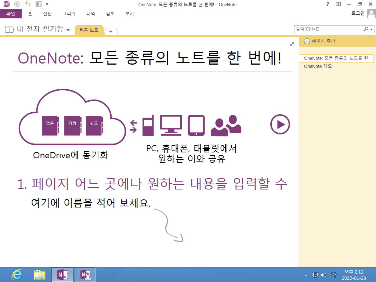Click the sync arrows icon beside the cloud

(x=134, y=126)
